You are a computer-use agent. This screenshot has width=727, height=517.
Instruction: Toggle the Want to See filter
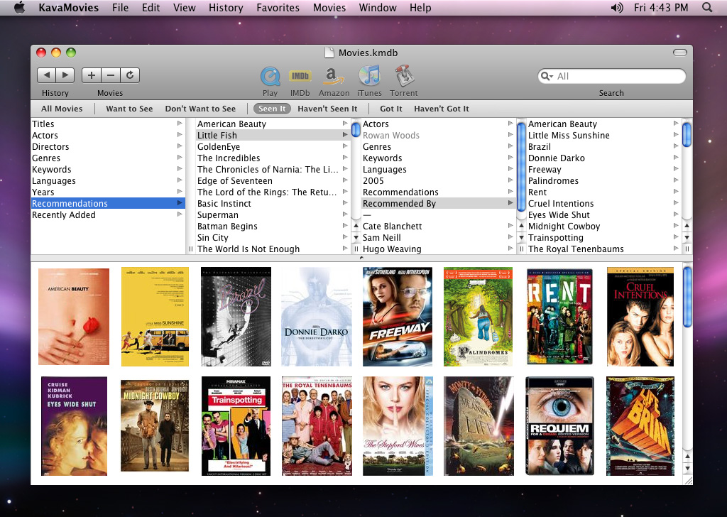(129, 109)
